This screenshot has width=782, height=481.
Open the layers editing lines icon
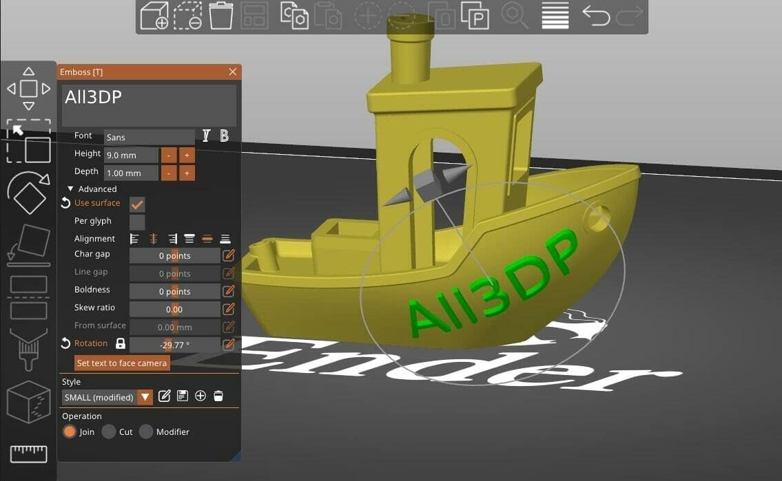pos(555,16)
